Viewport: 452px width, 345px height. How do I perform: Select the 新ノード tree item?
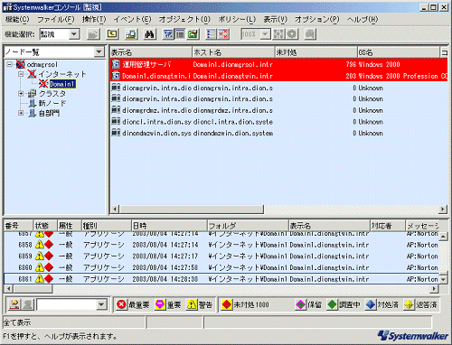coord(52,103)
